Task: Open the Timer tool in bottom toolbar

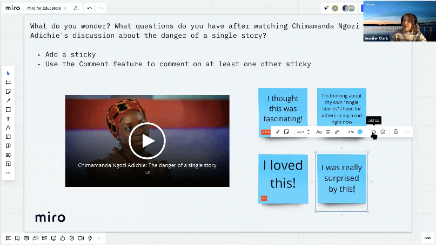Action: (72, 238)
